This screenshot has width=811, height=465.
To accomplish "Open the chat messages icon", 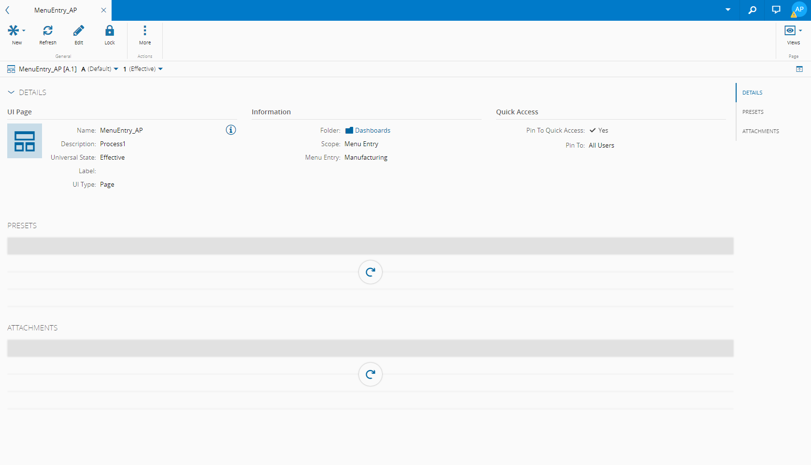I will [x=776, y=10].
